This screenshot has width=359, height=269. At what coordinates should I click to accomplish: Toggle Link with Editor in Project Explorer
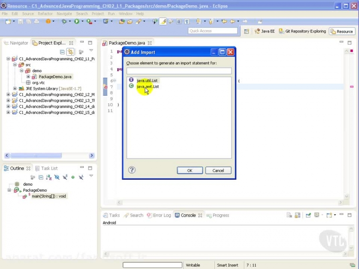coord(71,52)
